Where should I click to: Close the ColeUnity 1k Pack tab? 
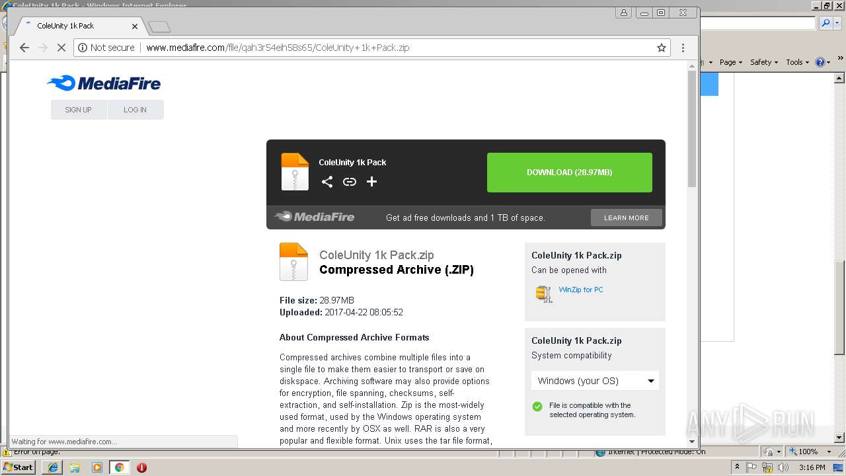tap(135, 26)
